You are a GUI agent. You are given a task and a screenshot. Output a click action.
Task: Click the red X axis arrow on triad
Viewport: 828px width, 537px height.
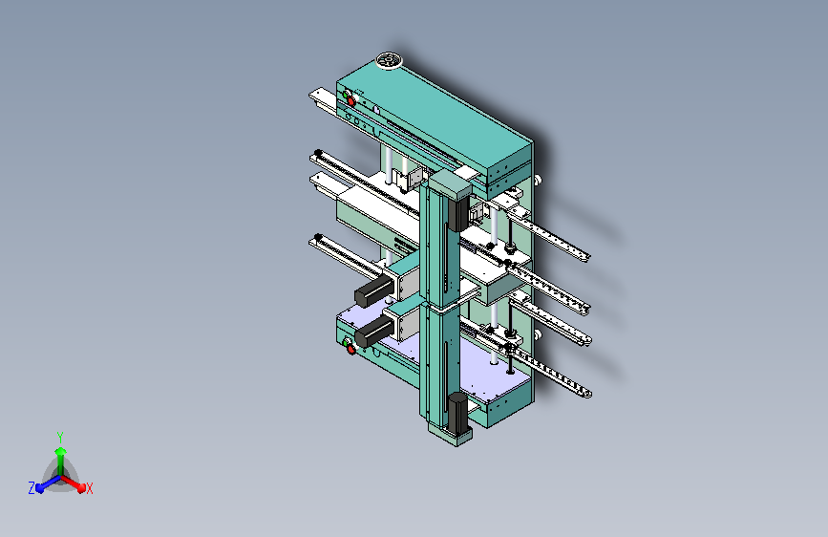(x=74, y=483)
